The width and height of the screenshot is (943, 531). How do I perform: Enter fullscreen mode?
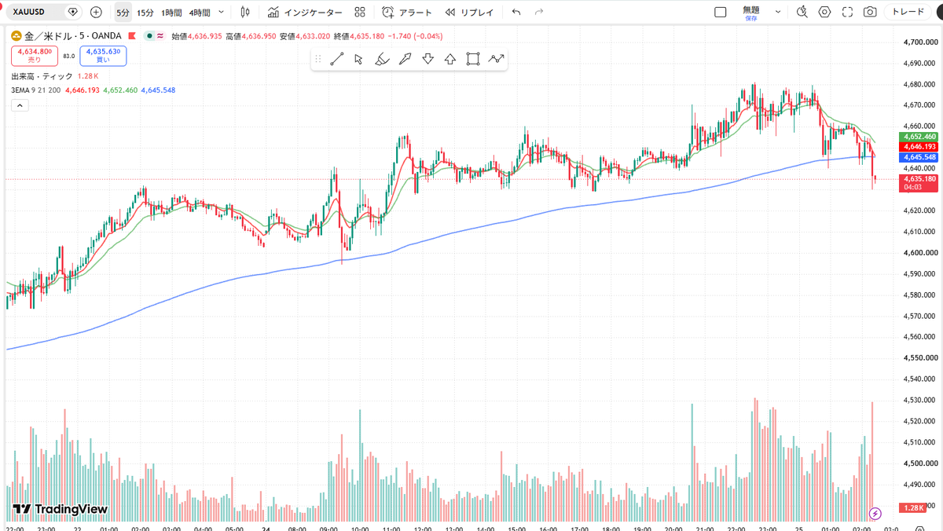click(847, 13)
